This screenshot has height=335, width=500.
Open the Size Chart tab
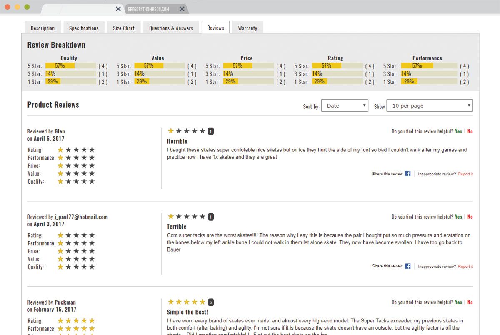point(124,28)
